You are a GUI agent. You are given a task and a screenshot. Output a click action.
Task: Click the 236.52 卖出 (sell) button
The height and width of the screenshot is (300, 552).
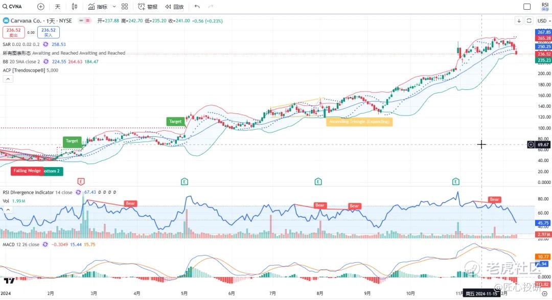[x=13, y=32]
